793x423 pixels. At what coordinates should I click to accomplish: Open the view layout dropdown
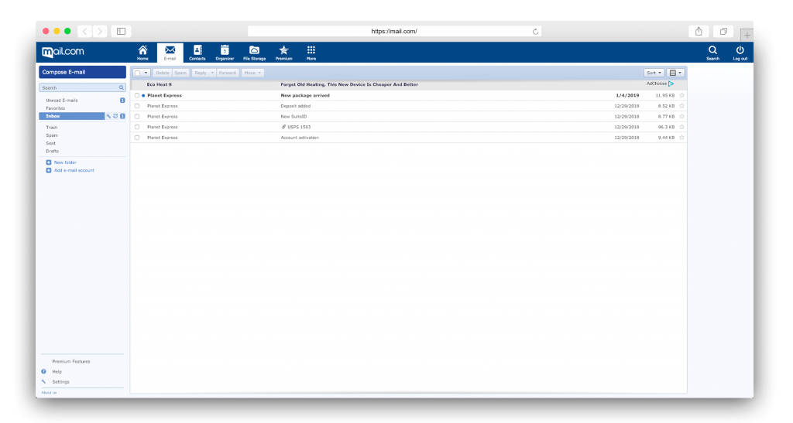coord(675,73)
